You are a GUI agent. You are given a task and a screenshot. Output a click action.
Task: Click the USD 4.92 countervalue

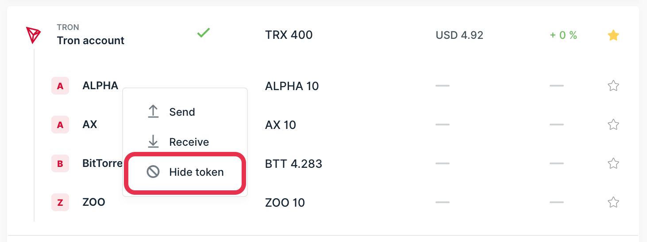point(459,35)
